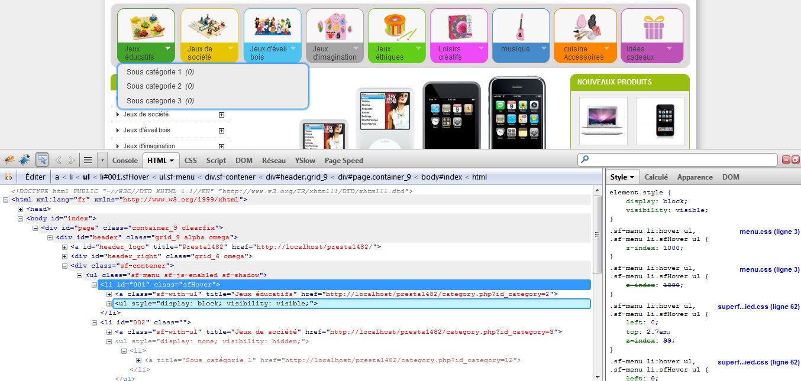Open the small dropdown next to lines icon

coord(102,160)
